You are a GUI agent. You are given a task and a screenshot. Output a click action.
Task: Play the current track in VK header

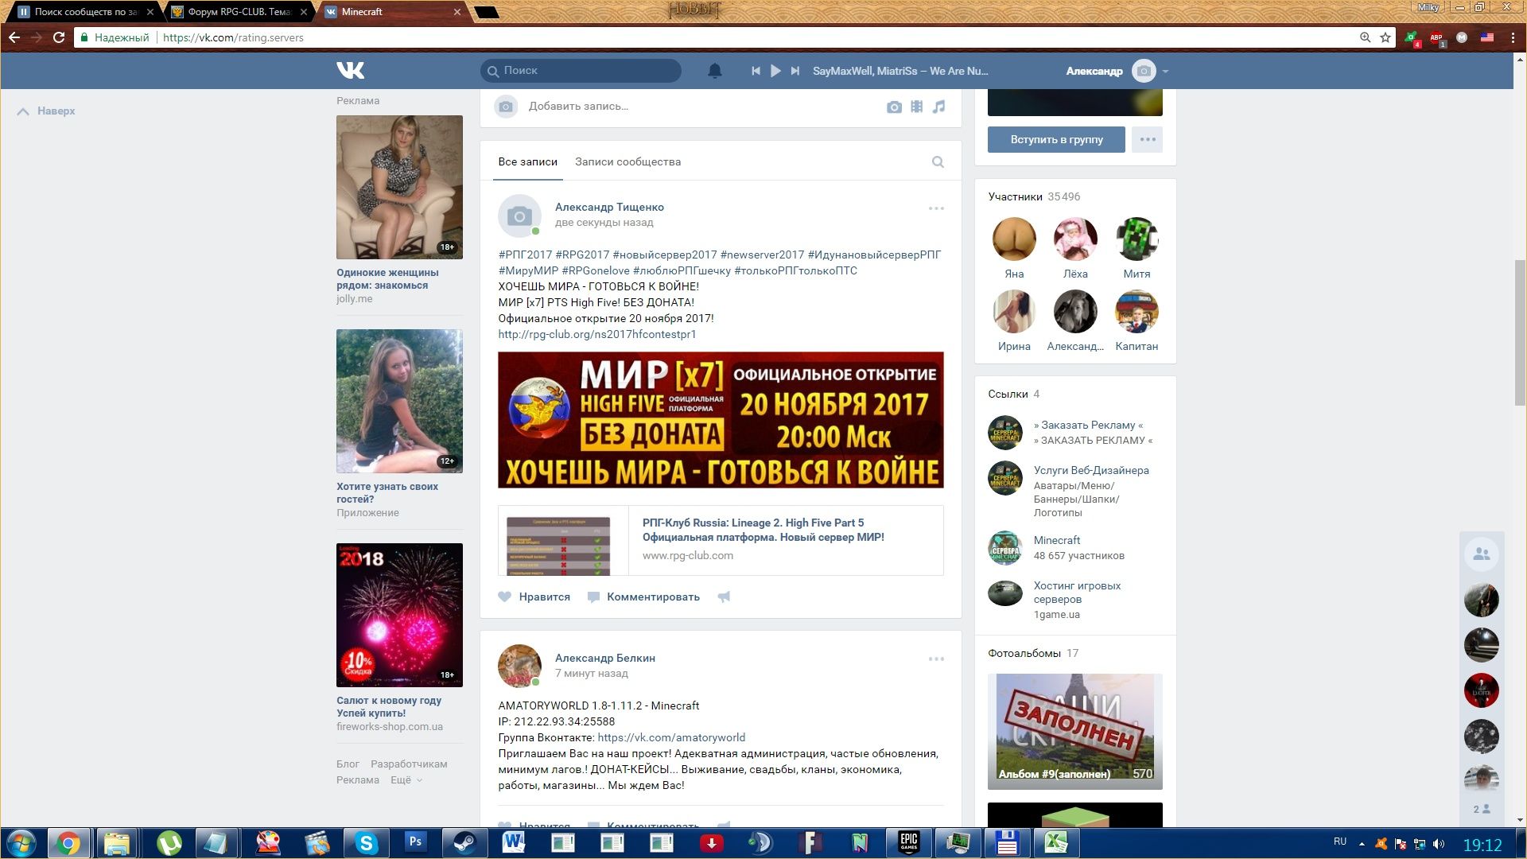pyautogui.click(x=775, y=71)
